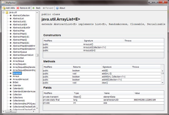Select AbstractSequentialList in the tree
This screenshot has width=169, height=115.
tap(23, 55)
